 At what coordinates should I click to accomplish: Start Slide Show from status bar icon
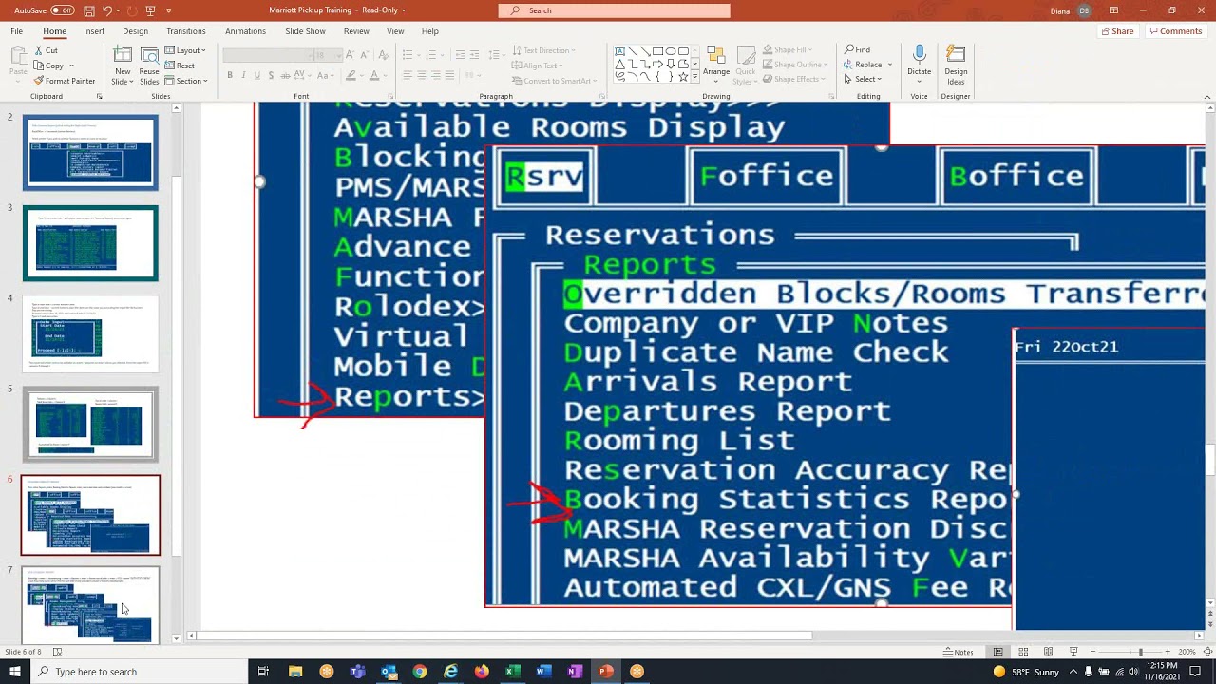click(1073, 652)
